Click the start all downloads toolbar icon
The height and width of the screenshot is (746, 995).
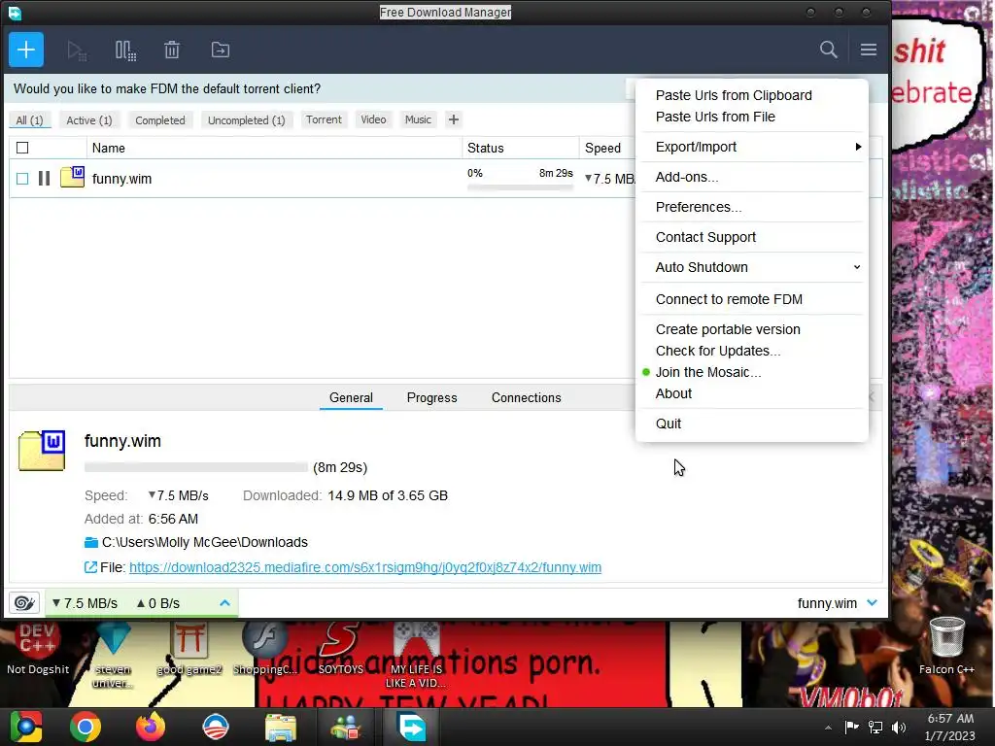pos(77,51)
